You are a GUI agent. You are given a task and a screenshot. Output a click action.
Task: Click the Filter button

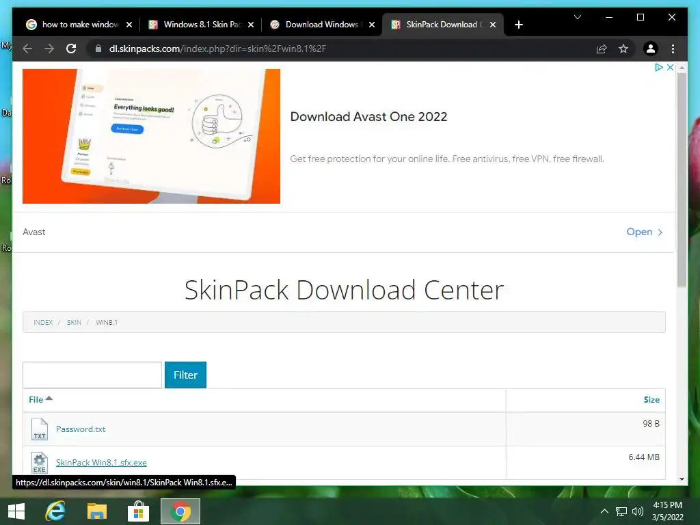click(x=185, y=375)
